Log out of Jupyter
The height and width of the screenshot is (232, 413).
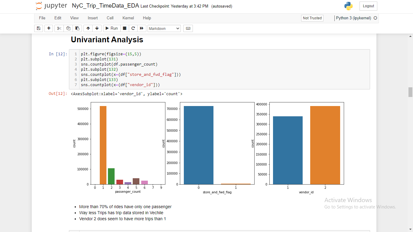coord(368,6)
